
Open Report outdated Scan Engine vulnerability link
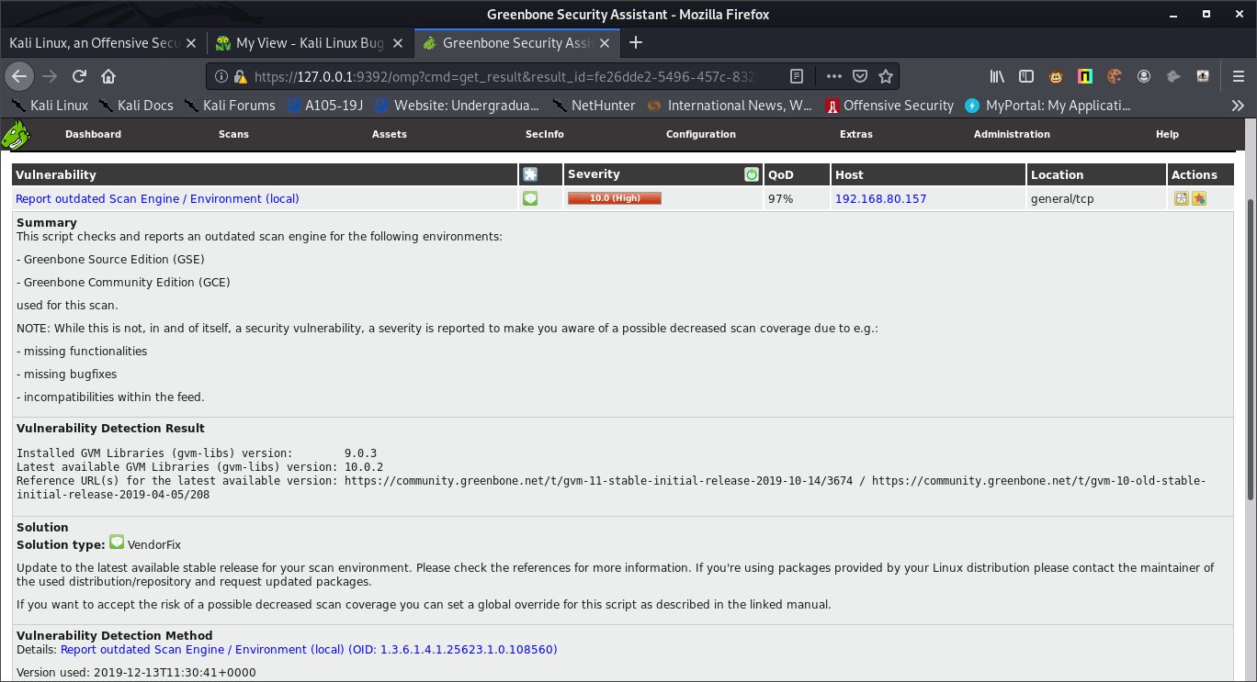[x=157, y=199]
